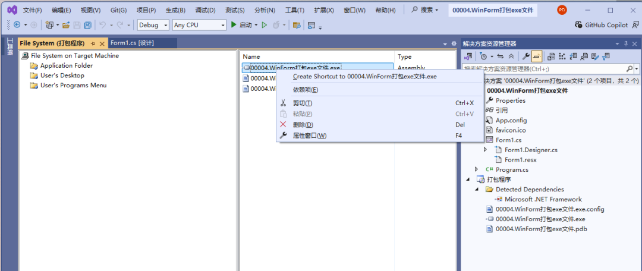Click the undo toolbar icon
Image resolution: width=642 pixels, height=271 pixels.
click(x=102, y=25)
